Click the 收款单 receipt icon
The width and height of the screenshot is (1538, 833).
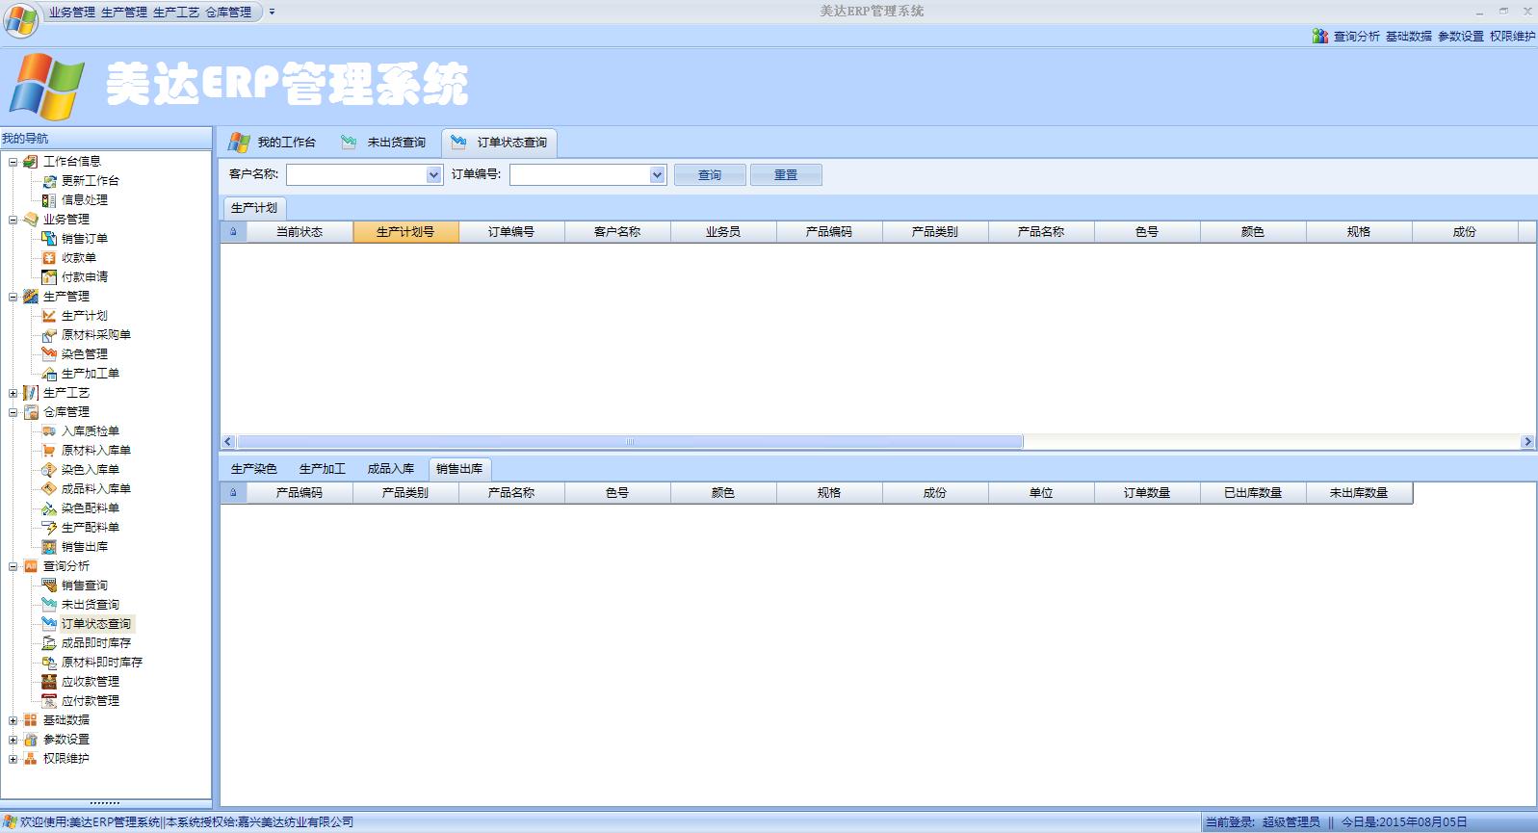[49, 258]
